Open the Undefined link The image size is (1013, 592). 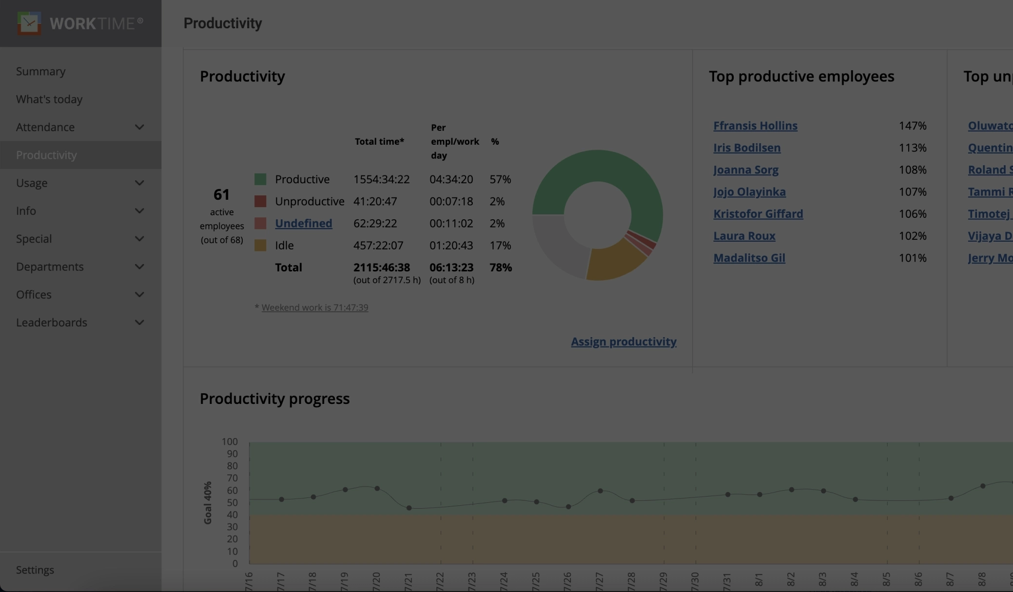(x=303, y=223)
